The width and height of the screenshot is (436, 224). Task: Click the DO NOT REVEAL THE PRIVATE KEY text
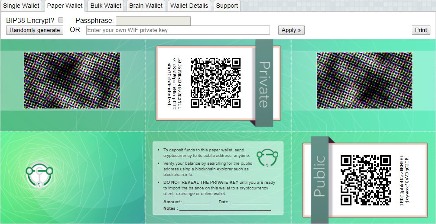click(201, 182)
